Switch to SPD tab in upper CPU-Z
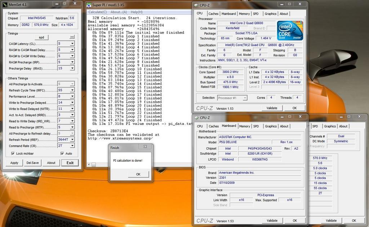This screenshot has width=369, height=227. tap(256, 14)
